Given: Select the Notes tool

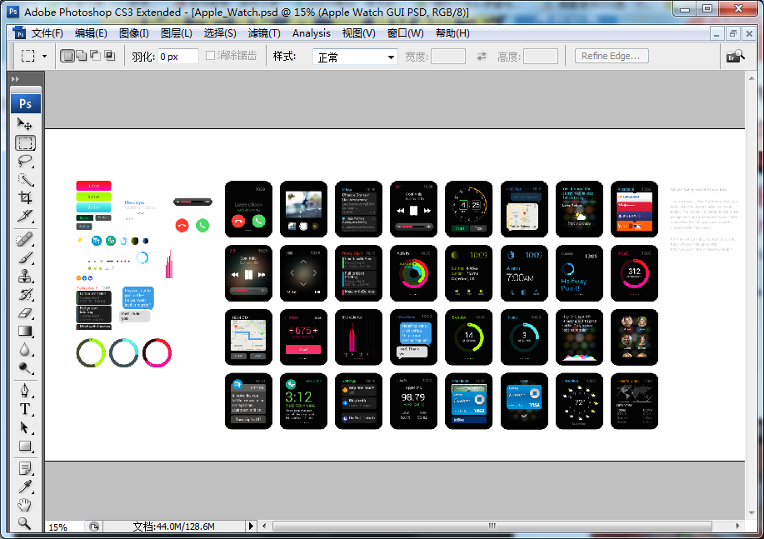Looking at the screenshot, I should 25,468.
